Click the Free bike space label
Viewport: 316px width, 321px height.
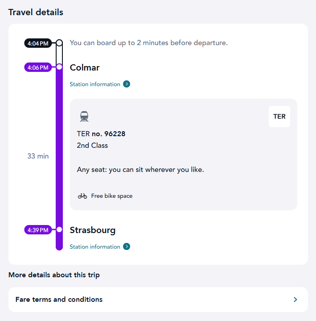pyautogui.click(x=111, y=196)
